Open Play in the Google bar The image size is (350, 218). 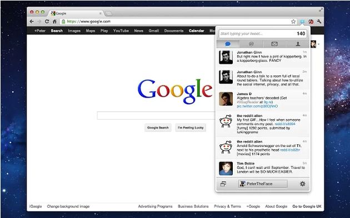(x=104, y=31)
